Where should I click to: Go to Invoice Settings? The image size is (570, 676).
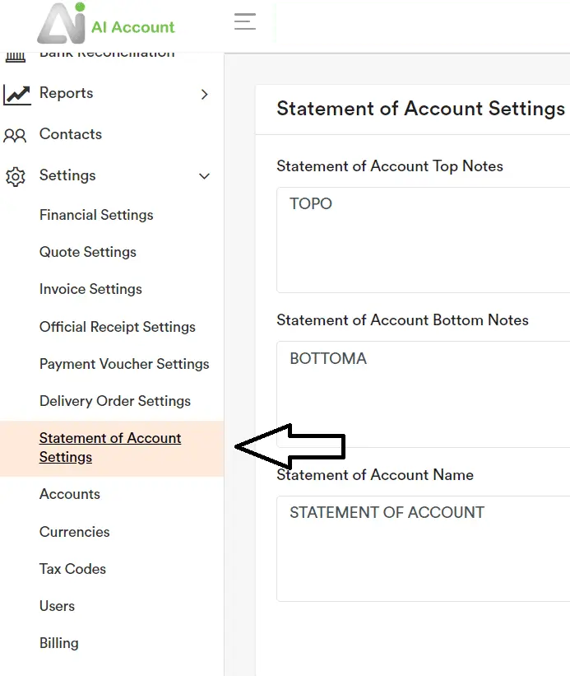click(x=90, y=289)
